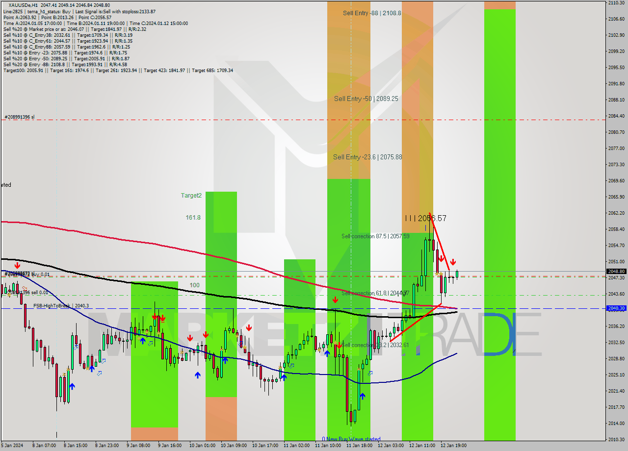Image resolution: width=628 pixels, height=451 pixels.
Task: Click the '161.8' Fibonacci label
Action: 193,217
